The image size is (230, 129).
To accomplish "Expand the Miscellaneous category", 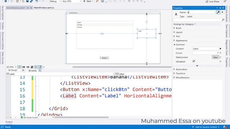I will click(x=174, y=77).
